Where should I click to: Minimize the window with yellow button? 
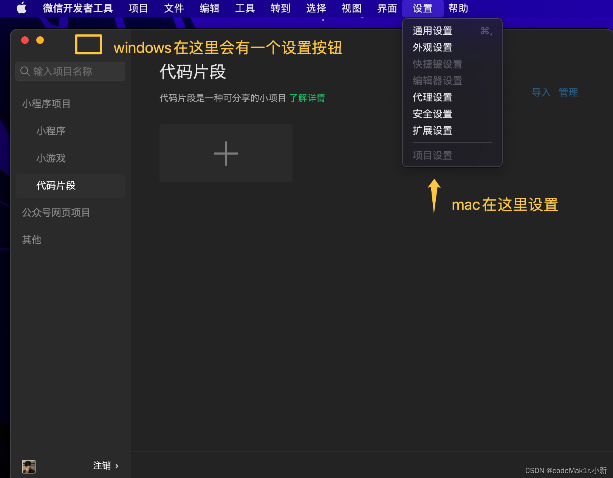(40, 40)
